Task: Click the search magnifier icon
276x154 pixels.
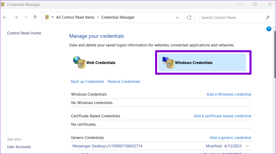Action: pyautogui.click(x=268, y=17)
